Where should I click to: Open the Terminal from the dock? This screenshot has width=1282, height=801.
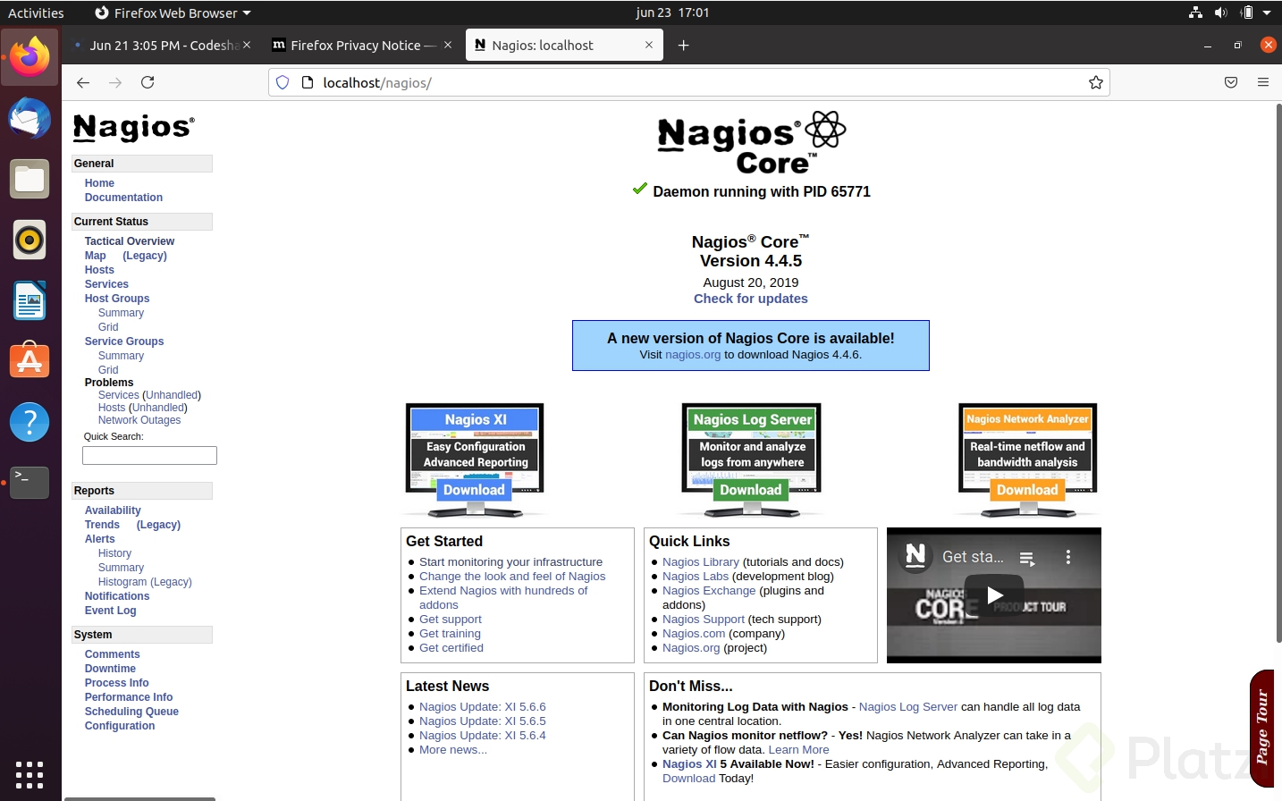tap(30, 482)
